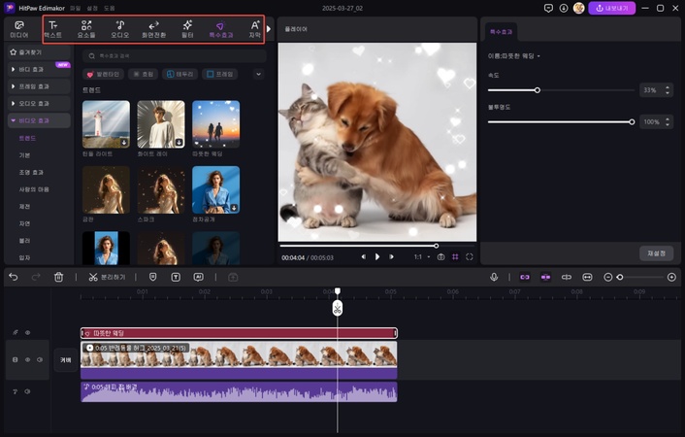The image size is (685, 437).
Task: Click the snapshot camera icon under the player
Action: 440,256
